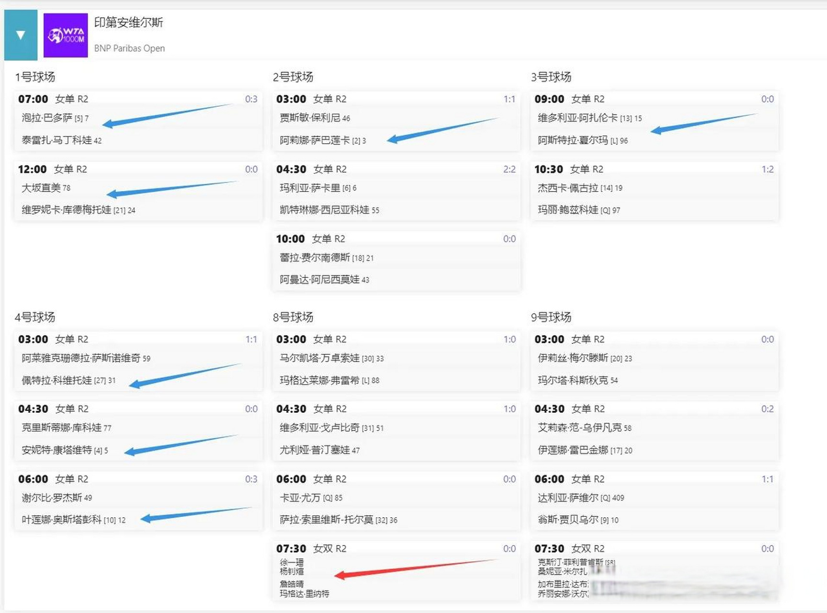
Task: Open doubles pair 徐一璠 杨钊煊
Action: point(292,567)
